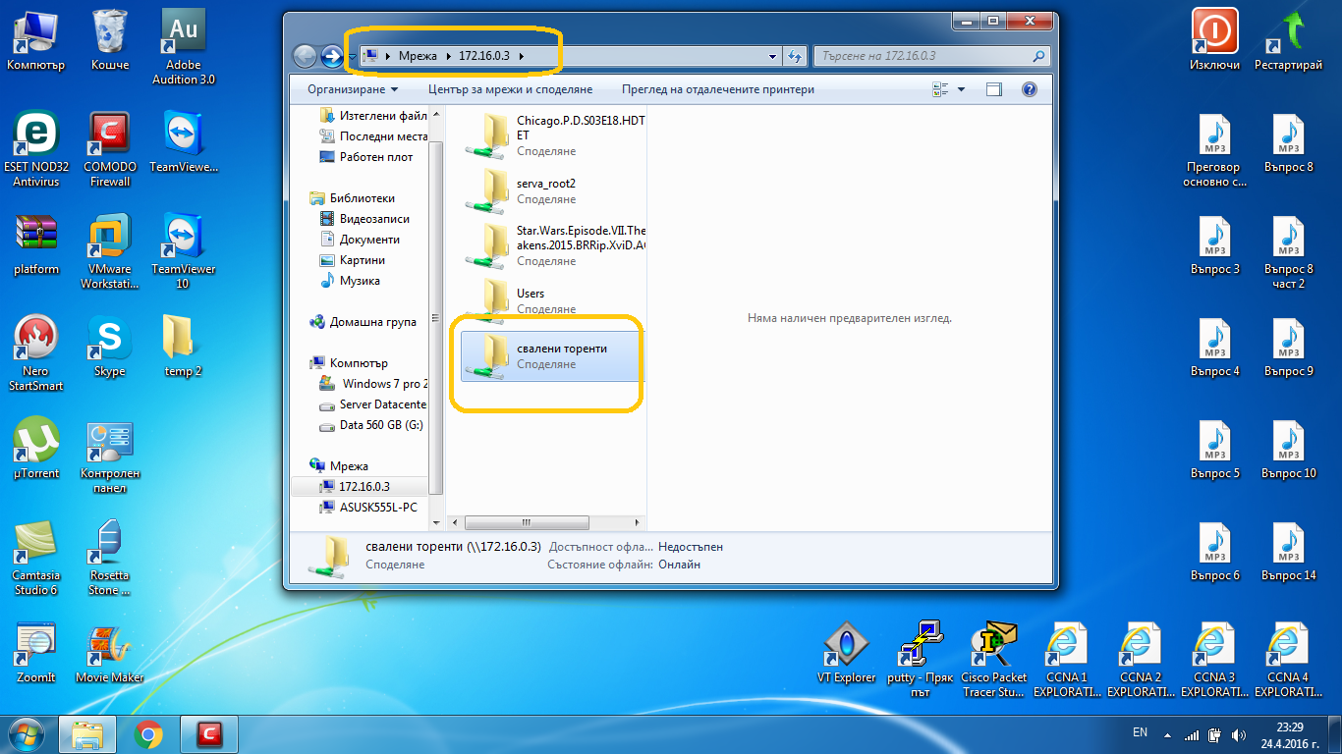Select the VMware Workstation desktop icon
Viewport: 1342px width, 754px height.
pos(109,250)
